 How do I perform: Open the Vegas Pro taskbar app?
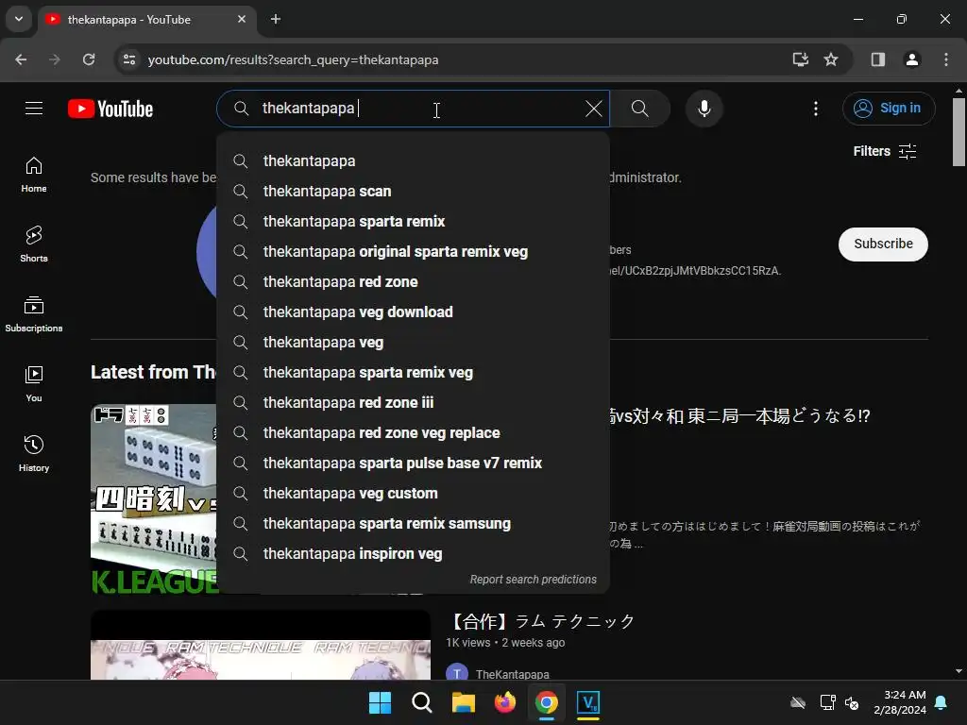point(587,702)
